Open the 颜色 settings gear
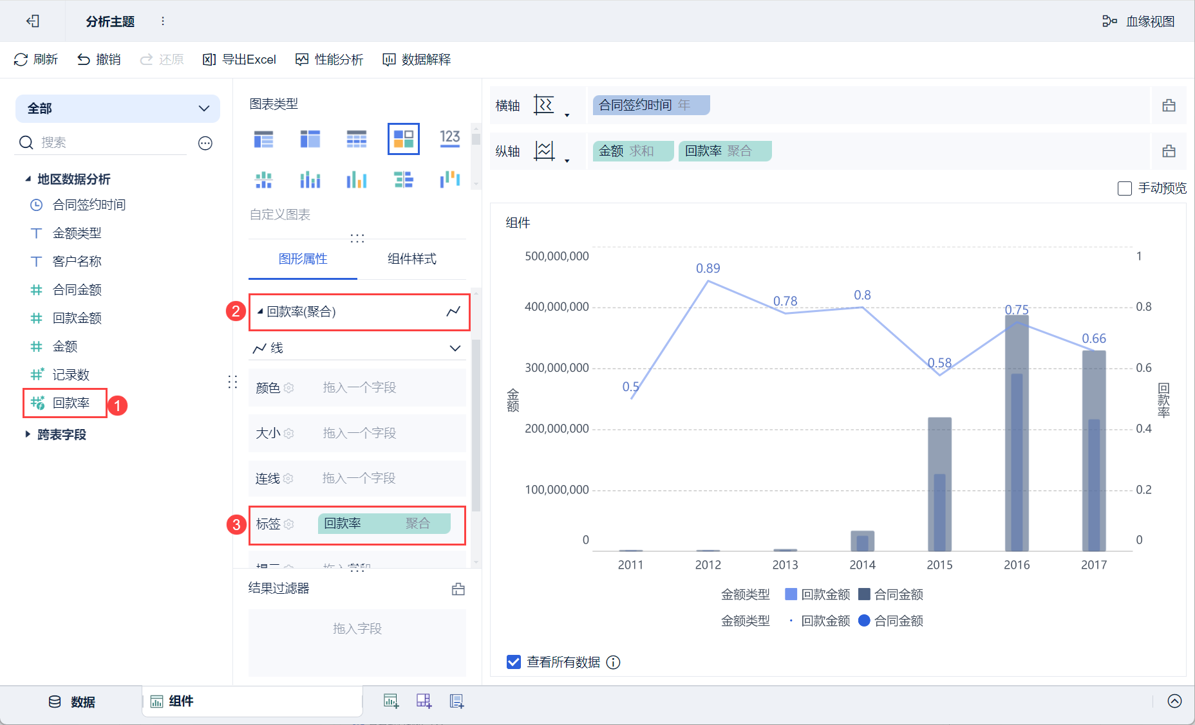 289,388
